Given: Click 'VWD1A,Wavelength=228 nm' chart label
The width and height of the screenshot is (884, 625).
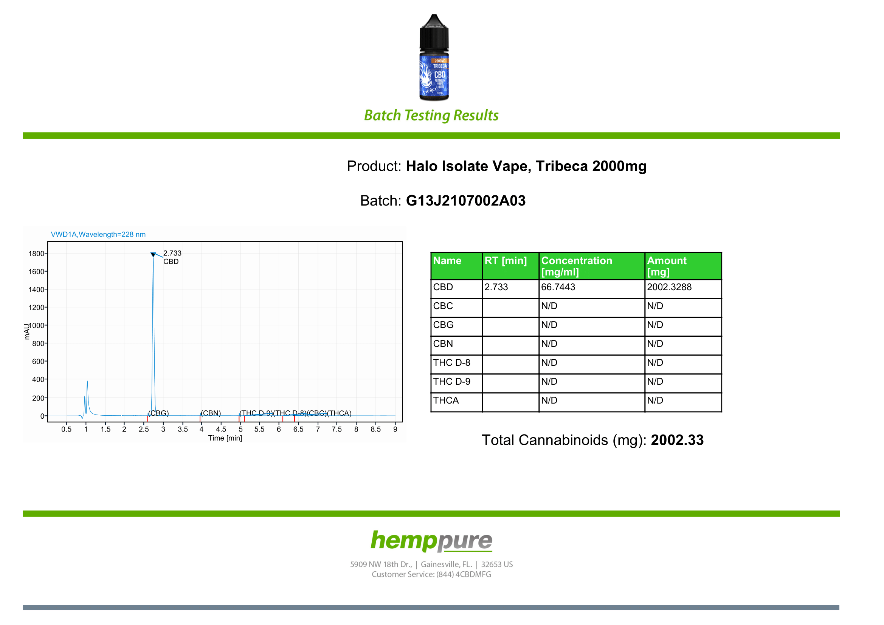Looking at the screenshot, I should 98,234.
